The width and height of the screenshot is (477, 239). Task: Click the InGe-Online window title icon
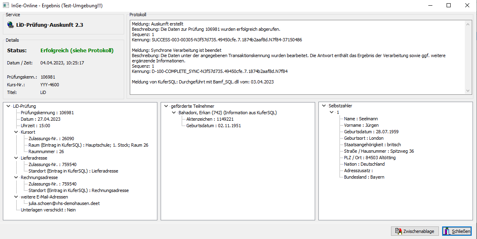click(x=6, y=5)
